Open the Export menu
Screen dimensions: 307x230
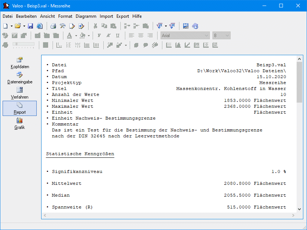click(122, 16)
